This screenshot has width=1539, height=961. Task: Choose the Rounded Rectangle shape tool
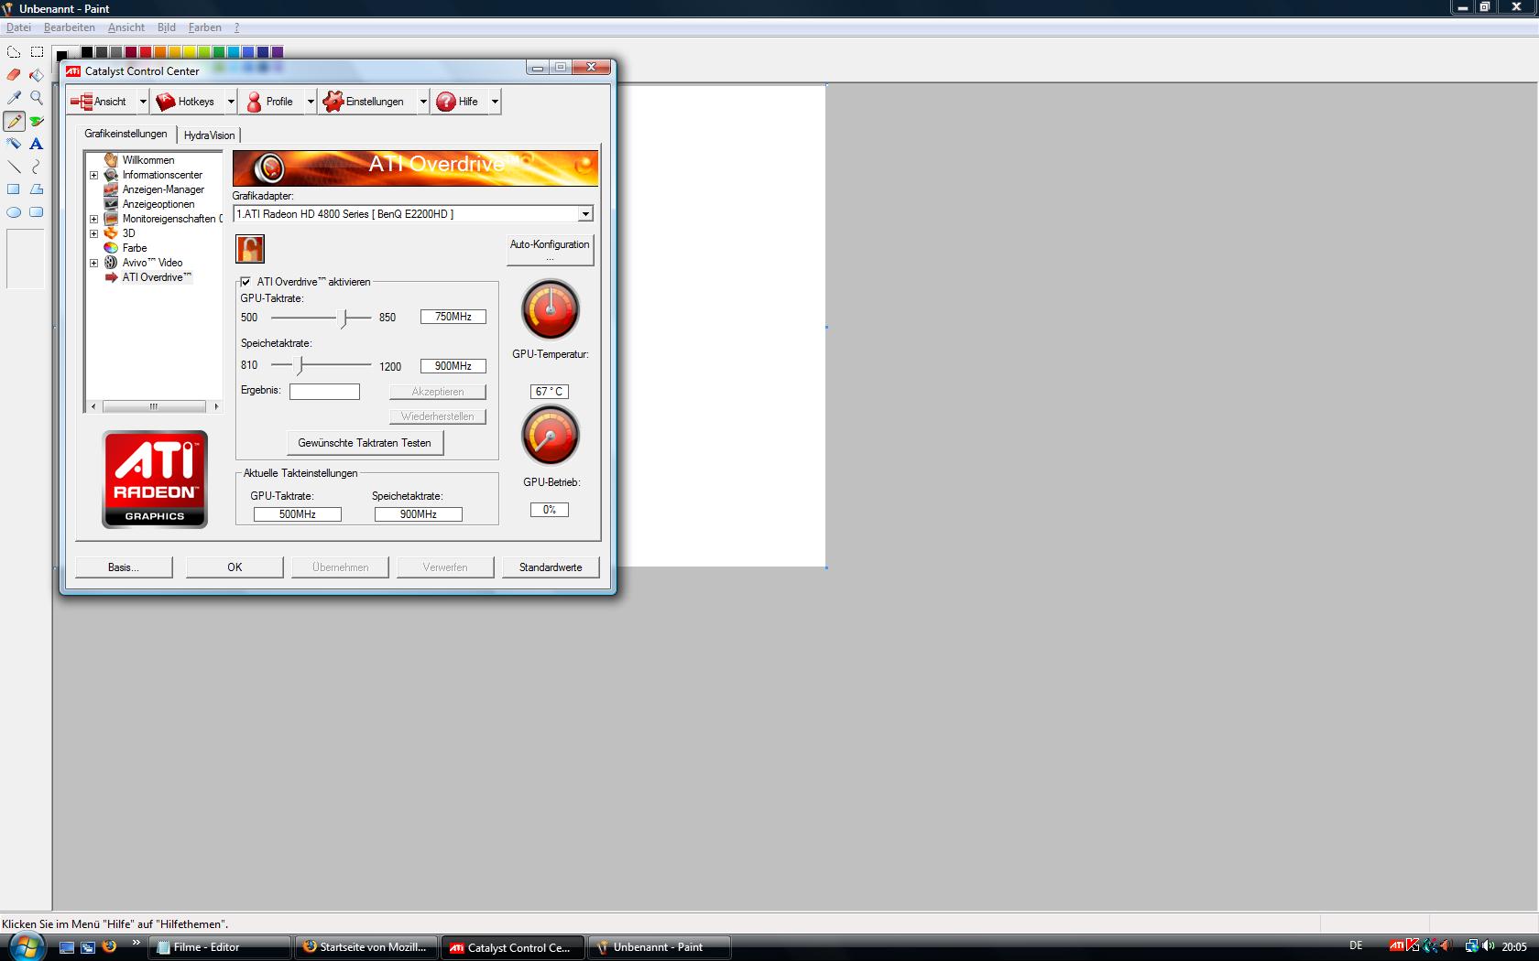(x=37, y=212)
